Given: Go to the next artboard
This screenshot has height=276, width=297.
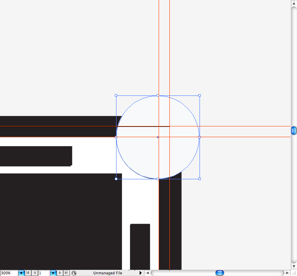Looking at the screenshot, I should 60,273.
